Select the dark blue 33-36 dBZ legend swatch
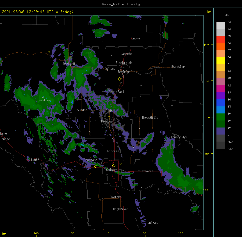Image resolution: width=242 pixels, height=237 pixels. click(x=221, y=103)
